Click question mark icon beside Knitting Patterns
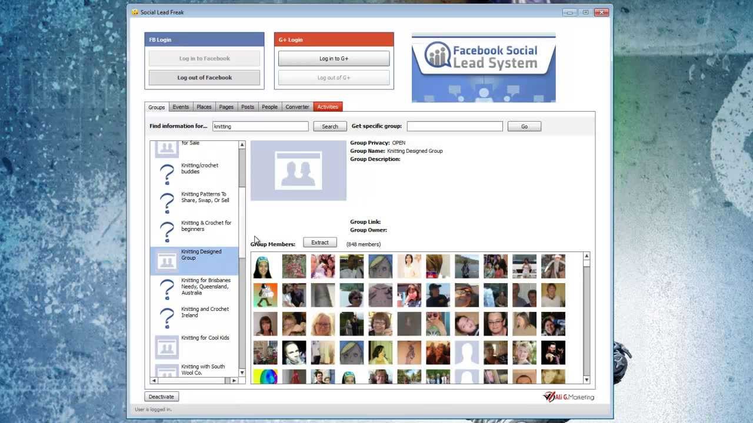The height and width of the screenshot is (423, 753). tap(167, 203)
